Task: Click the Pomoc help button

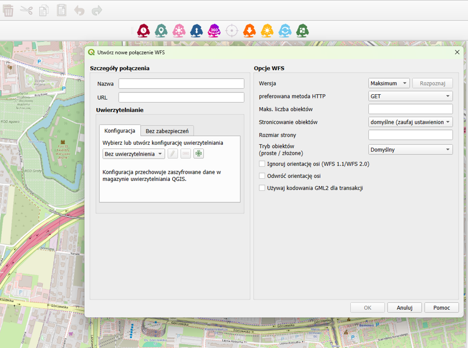Action: (442, 307)
